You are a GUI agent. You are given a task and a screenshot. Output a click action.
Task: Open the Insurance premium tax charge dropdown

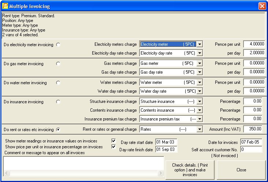point(200,119)
